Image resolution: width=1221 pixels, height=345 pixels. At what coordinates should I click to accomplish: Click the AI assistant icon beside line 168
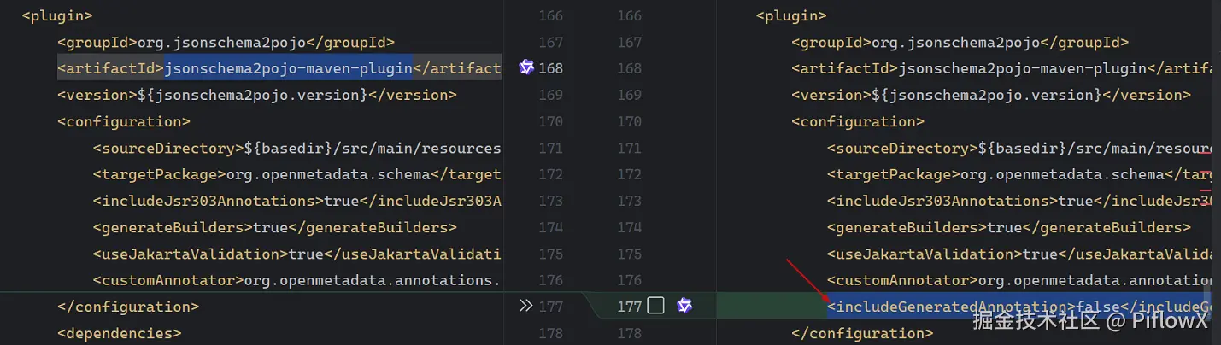coord(526,67)
